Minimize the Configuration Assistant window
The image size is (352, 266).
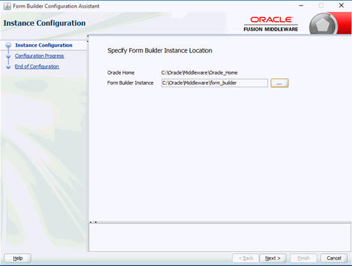[301, 6]
